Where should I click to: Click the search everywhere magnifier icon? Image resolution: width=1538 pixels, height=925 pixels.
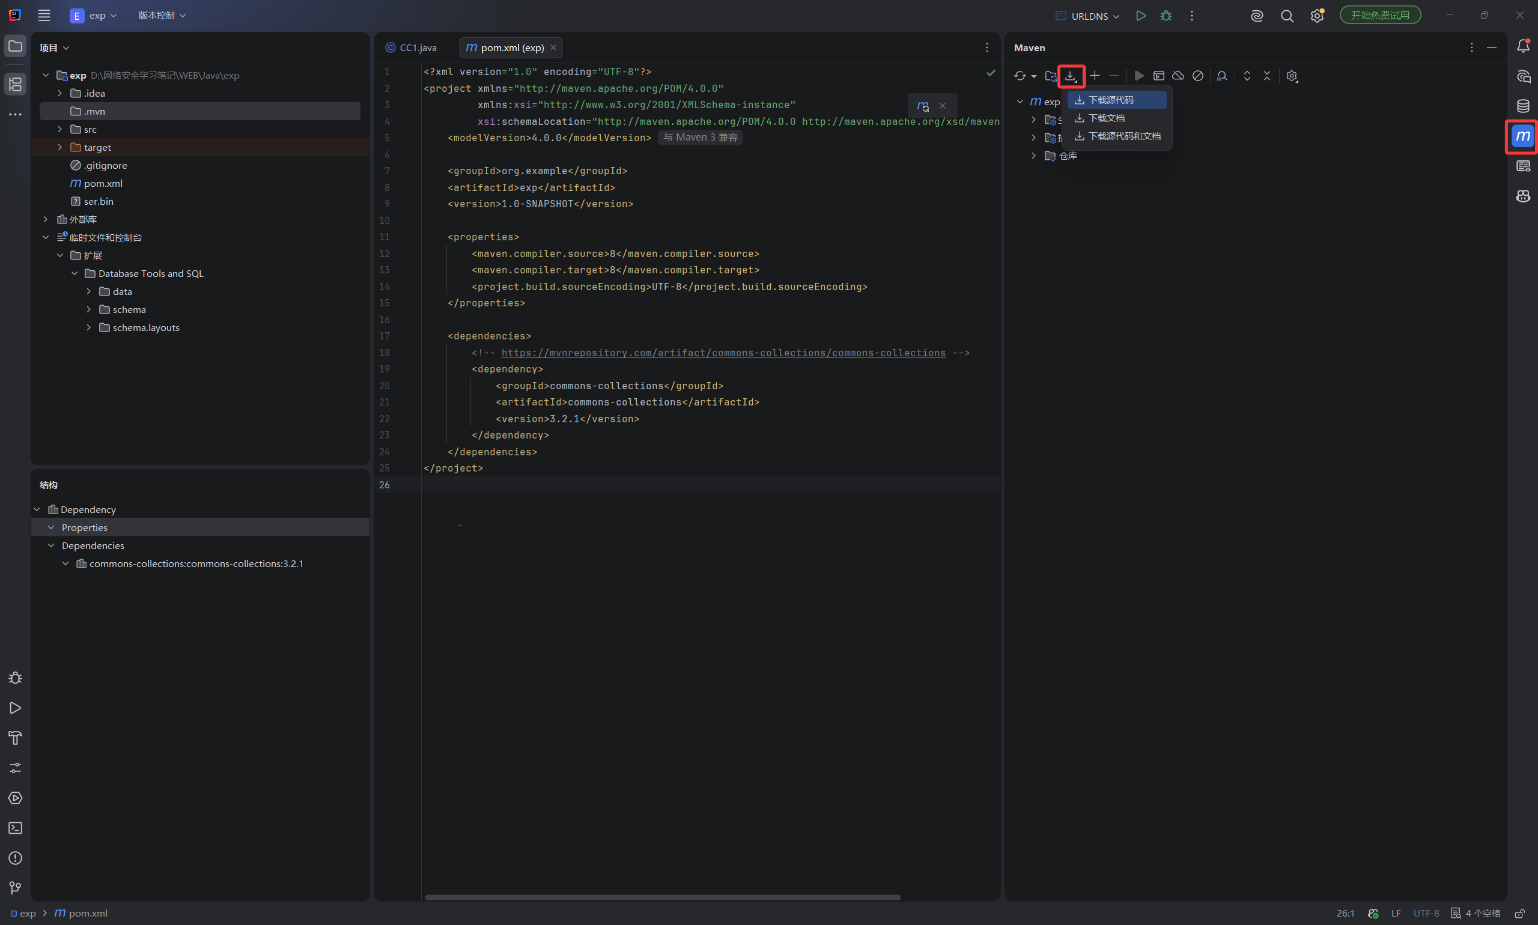click(x=1287, y=16)
